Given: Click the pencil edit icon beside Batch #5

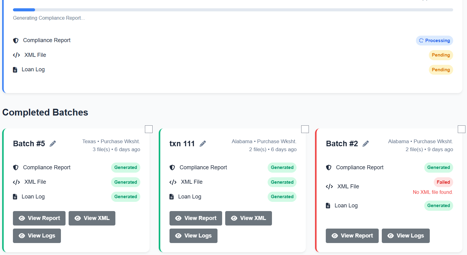Looking at the screenshot, I should (53, 144).
